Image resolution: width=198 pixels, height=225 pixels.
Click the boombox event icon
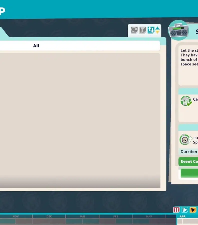point(178,31)
